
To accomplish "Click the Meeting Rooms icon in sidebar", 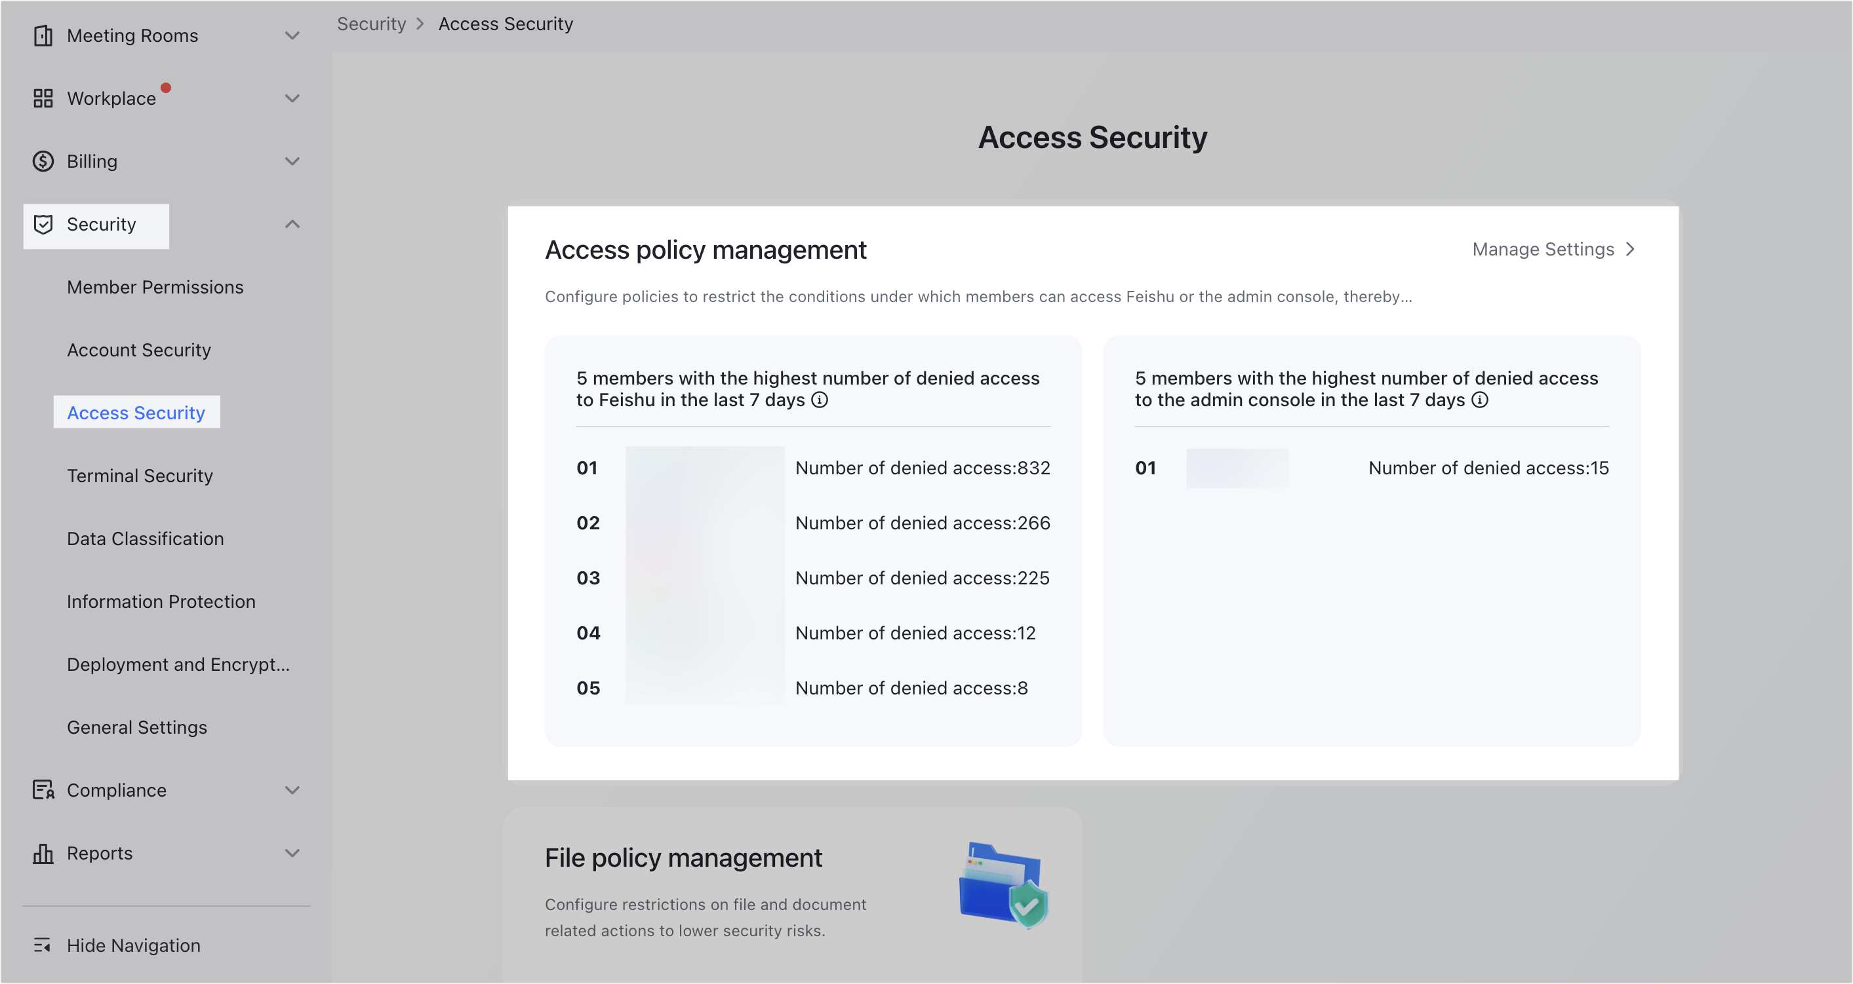I will click(x=43, y=35).
